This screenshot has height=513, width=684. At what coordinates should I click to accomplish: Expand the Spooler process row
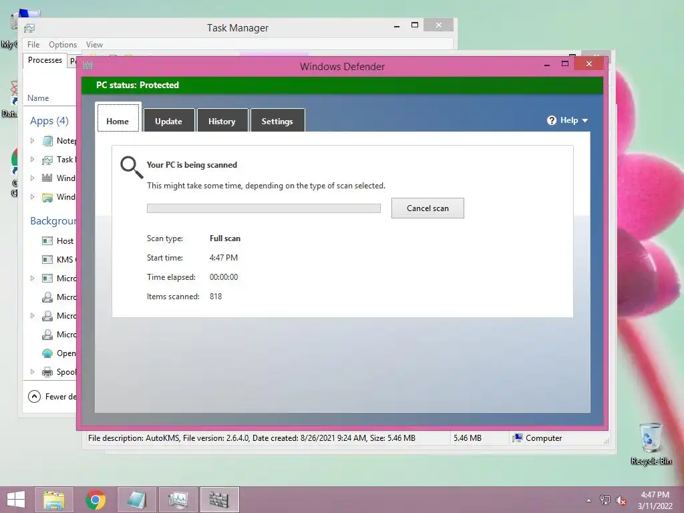coord(32,371)
